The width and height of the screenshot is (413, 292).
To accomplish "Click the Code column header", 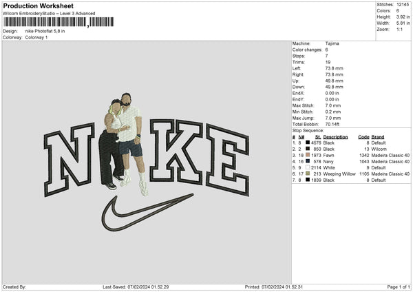I will (x=363, y=137).
